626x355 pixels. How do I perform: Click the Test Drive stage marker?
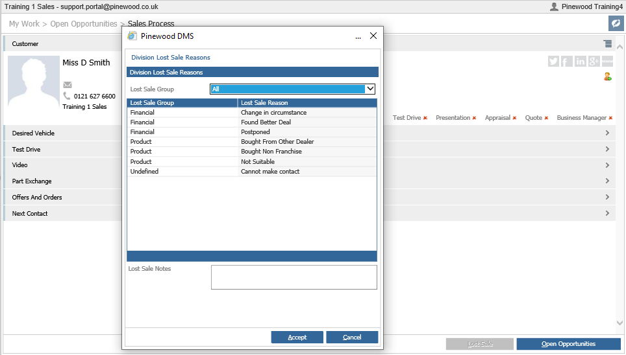[x=410, y=117]
